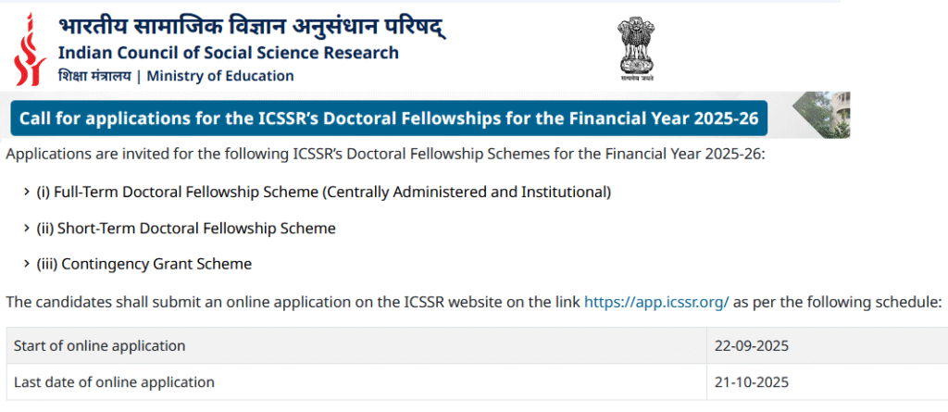The height and width of the screenshot is (412, 948).
Task: Click the chevron before Short-Term Doctoral Fellowship
Action: pos(26,229)
